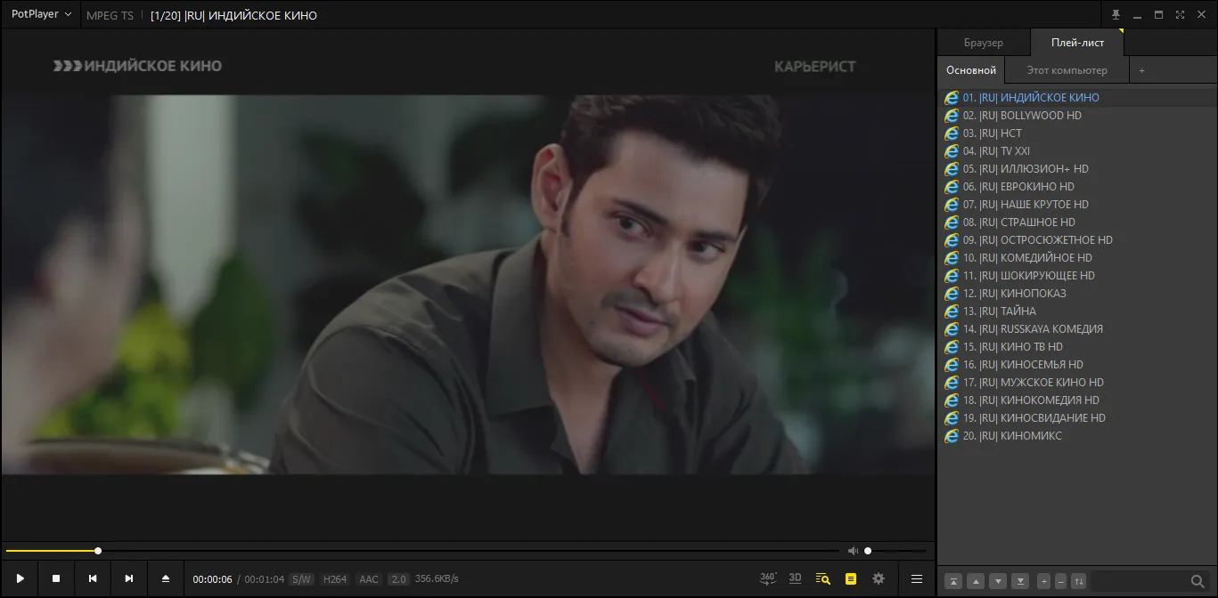
Task: Click the magnifier icon in playlist search
Action: point(1198,581)
